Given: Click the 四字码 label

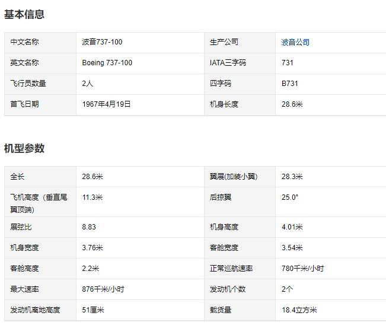Looking at the screenshot, I should point(221,84).
